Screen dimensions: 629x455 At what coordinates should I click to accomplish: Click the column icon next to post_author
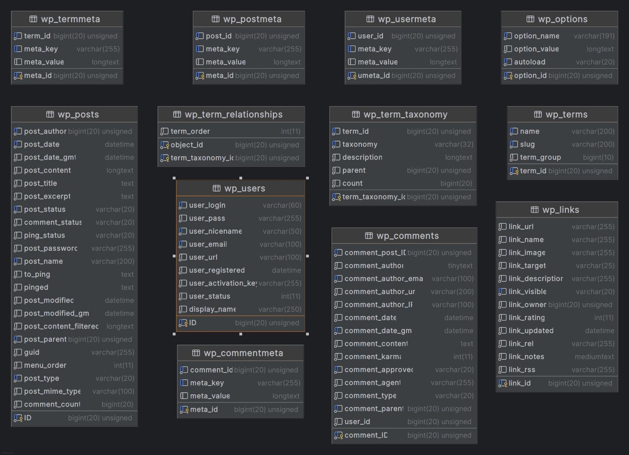[18, 131]
